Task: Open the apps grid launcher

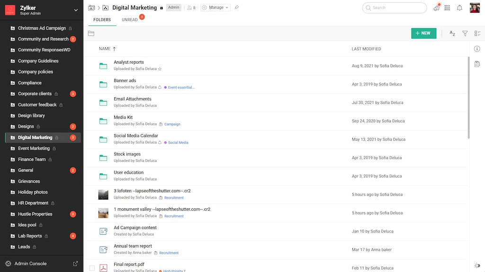Action: click(x=447, y=8)
